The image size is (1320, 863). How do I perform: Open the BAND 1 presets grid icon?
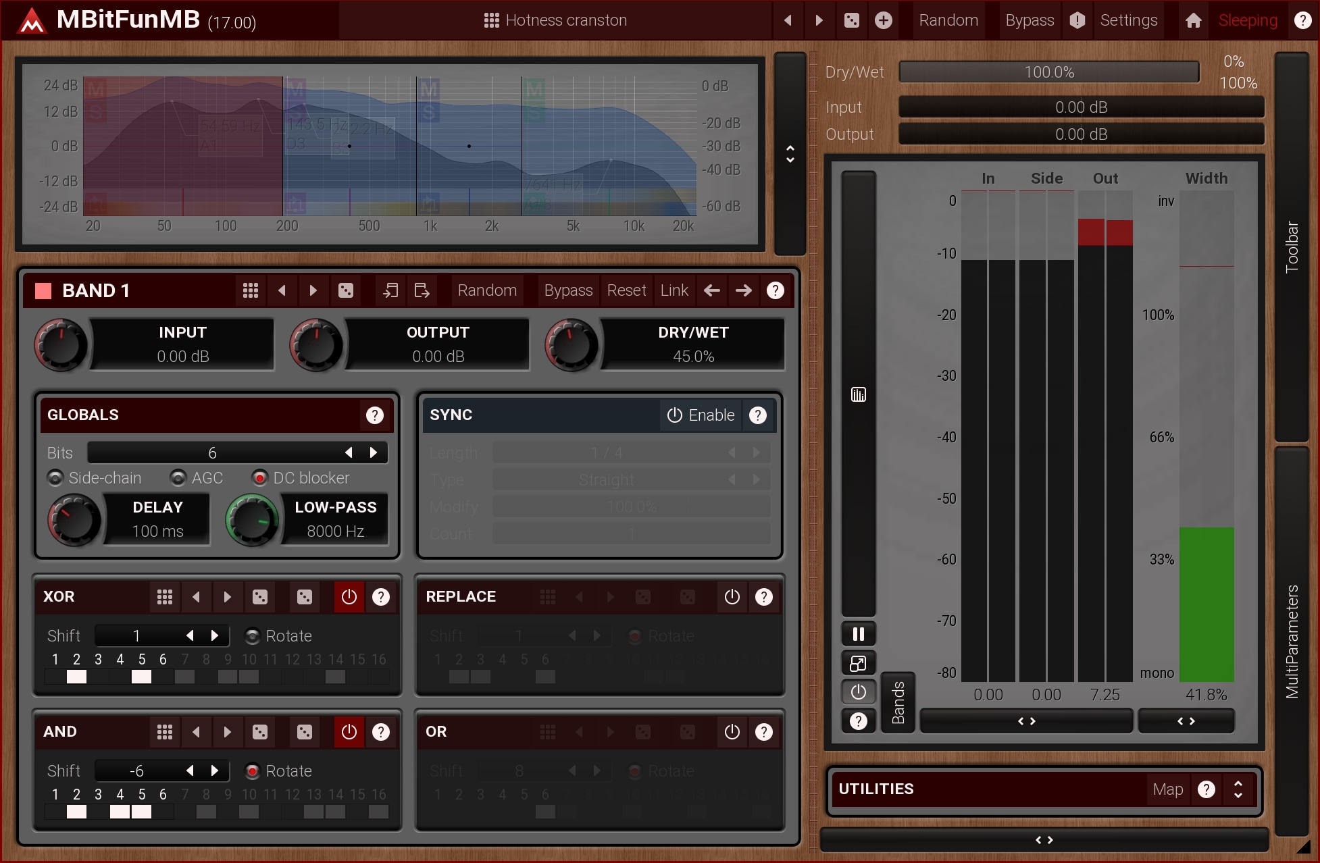point(251,290)
